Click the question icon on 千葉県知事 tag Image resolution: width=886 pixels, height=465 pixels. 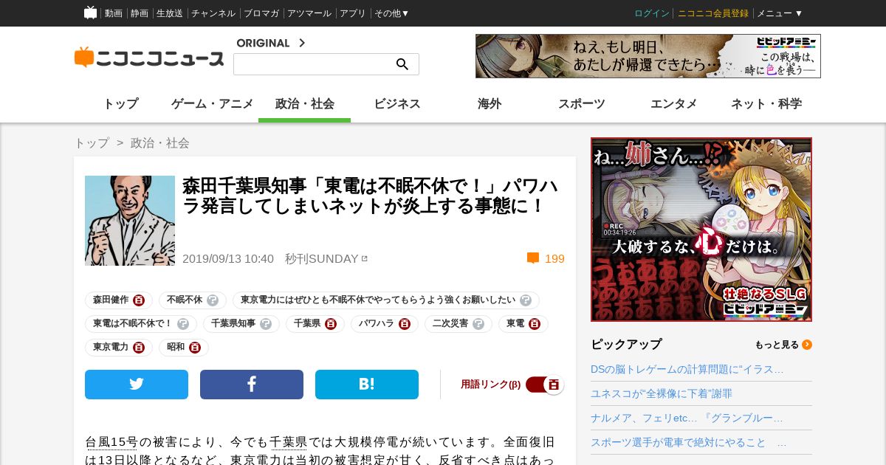pyautogui.click(x=266, y=324)
